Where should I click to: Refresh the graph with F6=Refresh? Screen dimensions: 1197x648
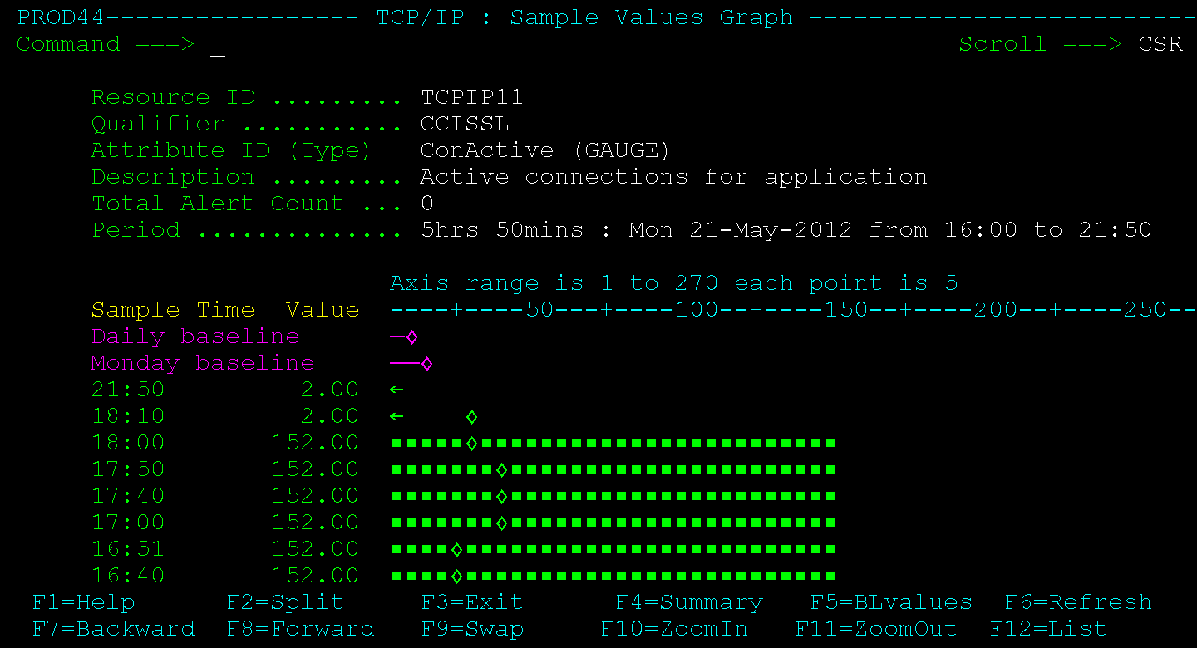[1077, 601]
